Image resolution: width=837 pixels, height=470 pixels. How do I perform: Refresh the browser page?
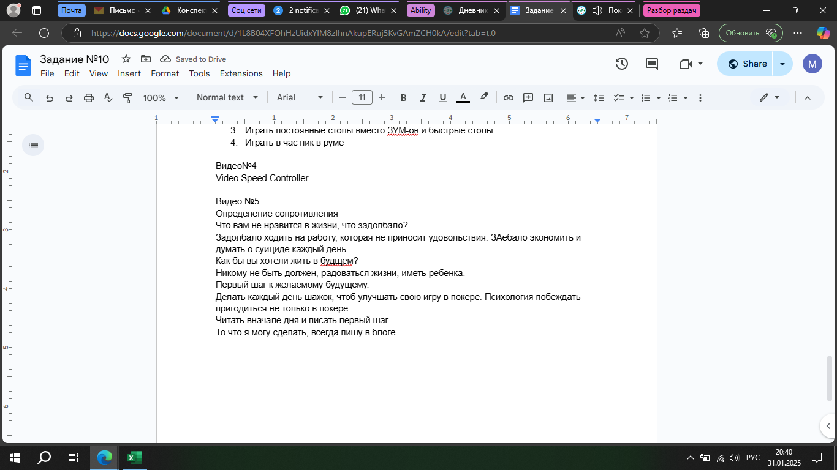(x=44, y=33)
